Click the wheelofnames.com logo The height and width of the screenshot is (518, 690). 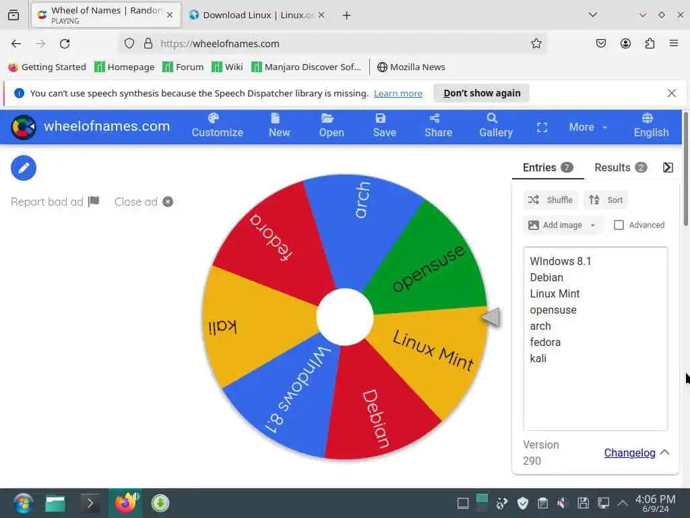click(x=90, y=127)
